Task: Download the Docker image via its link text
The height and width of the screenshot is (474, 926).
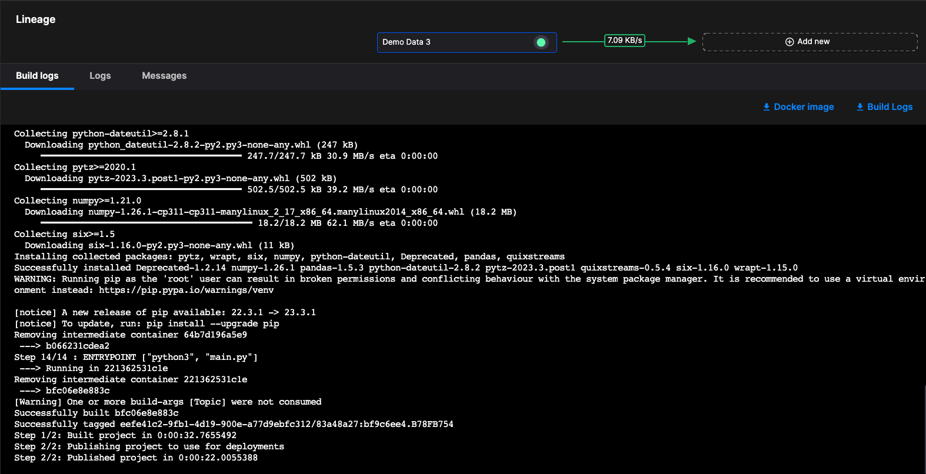Action: [804, 107]
